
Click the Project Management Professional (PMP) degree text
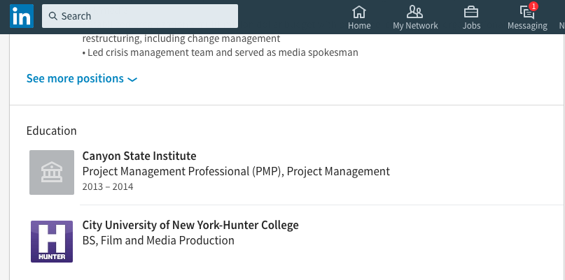pos(236,171)
